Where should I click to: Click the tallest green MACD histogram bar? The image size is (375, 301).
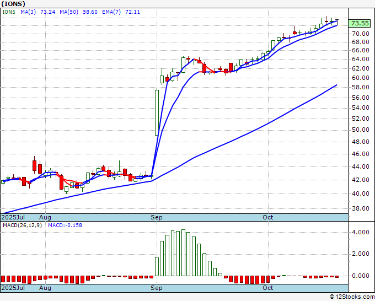click(x=184, y=252)
